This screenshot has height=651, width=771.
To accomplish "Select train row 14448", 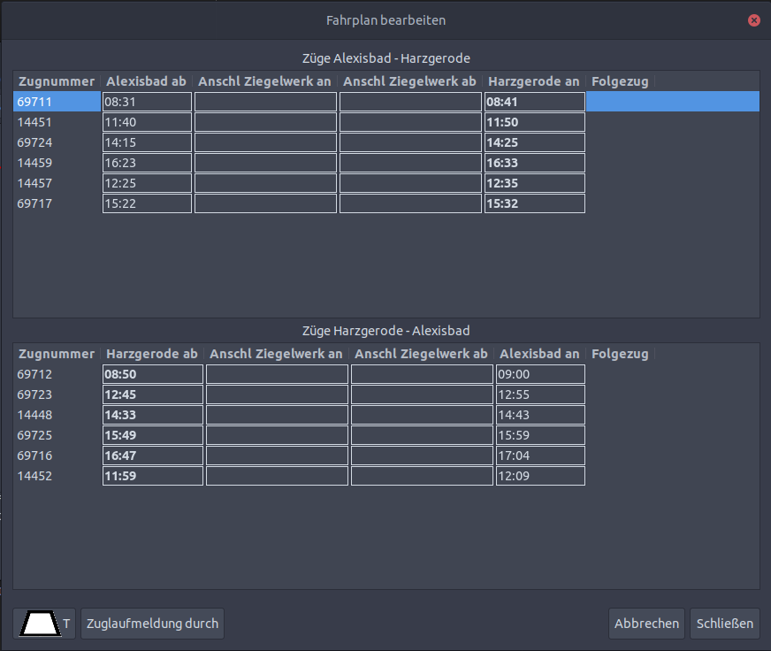I will pyautogui.click(x=386, y=415).
